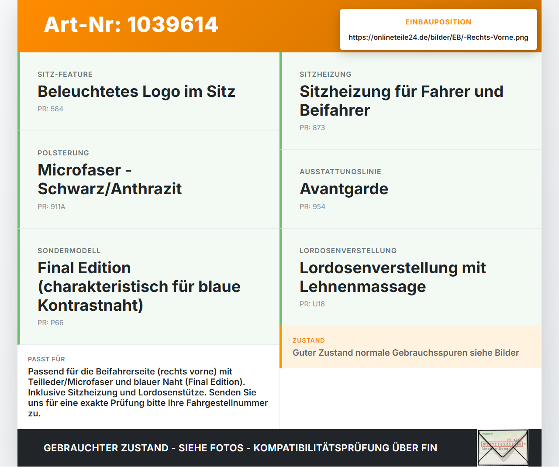
Task: Click Guter Zustand normale Gebrauchsspuren text
Action: point(406,353)
